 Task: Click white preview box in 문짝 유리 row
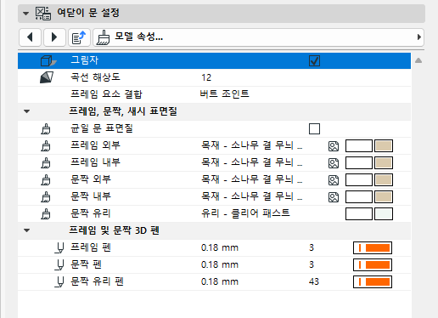359,214
